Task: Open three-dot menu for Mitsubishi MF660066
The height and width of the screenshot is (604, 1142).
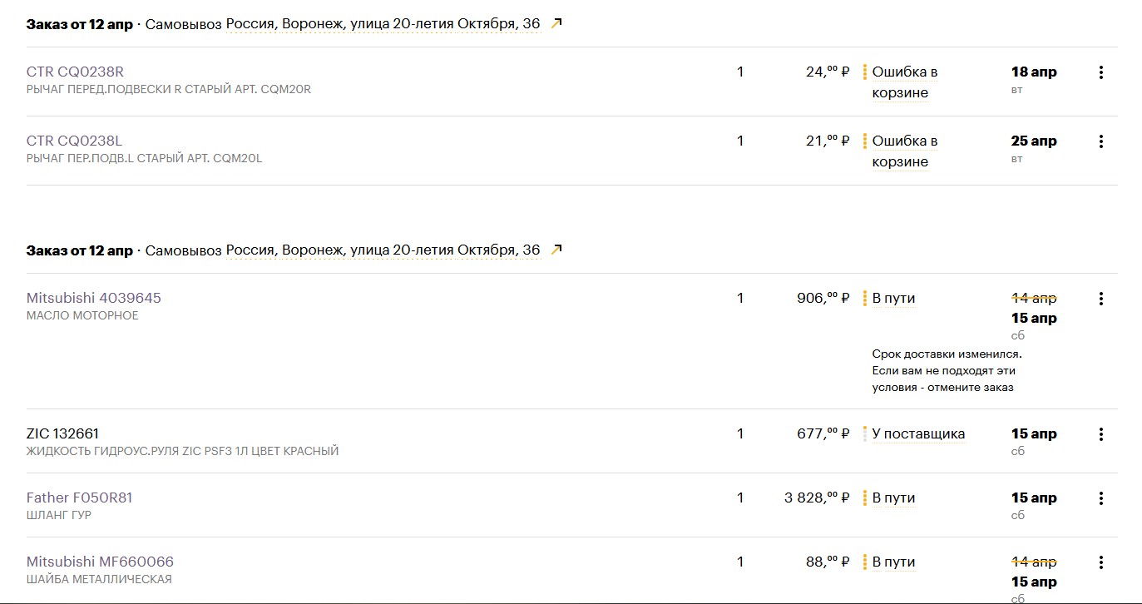Action: click(1100, 562)
